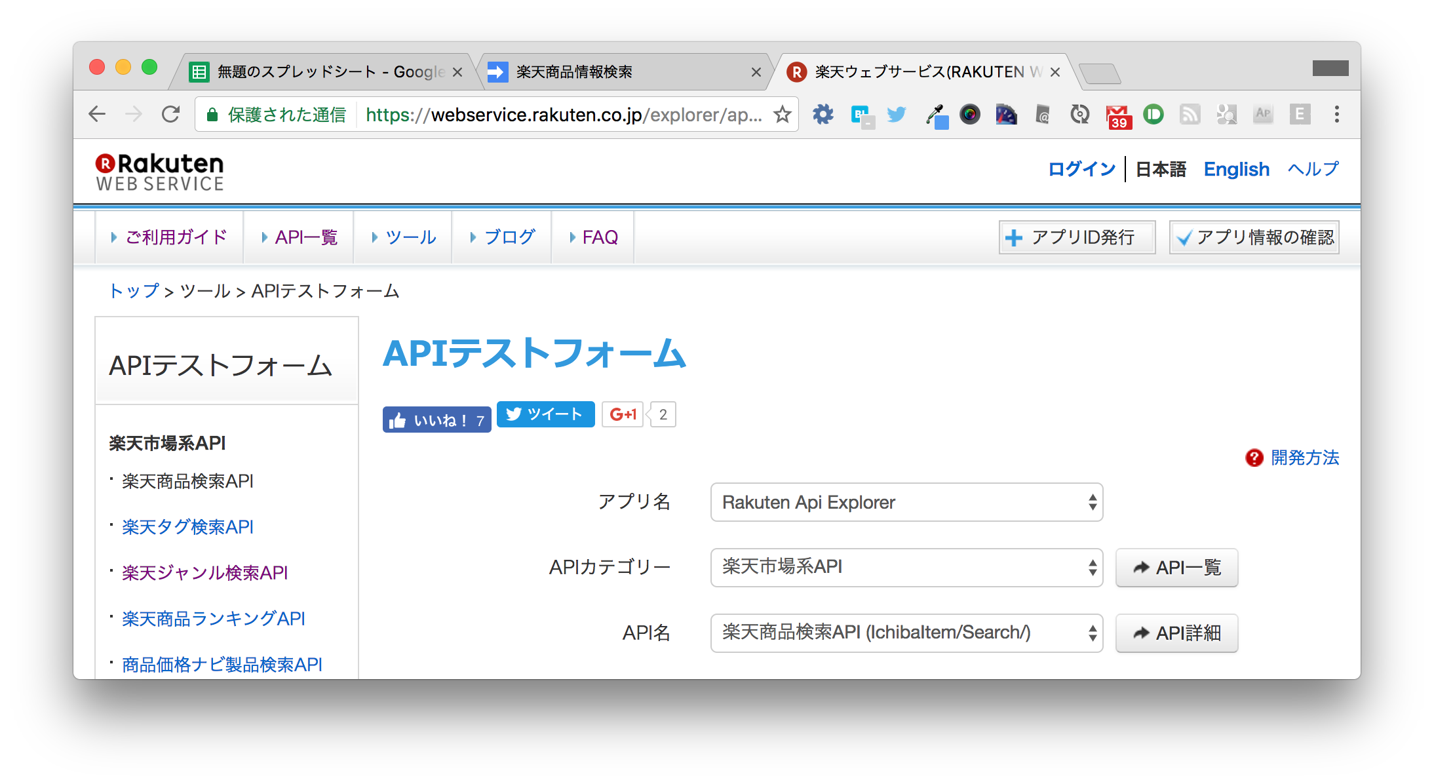Viewport: 1434px width, 784px height.
Task: Click the Rakuten Web Service logo
Action: click(160, 172)
